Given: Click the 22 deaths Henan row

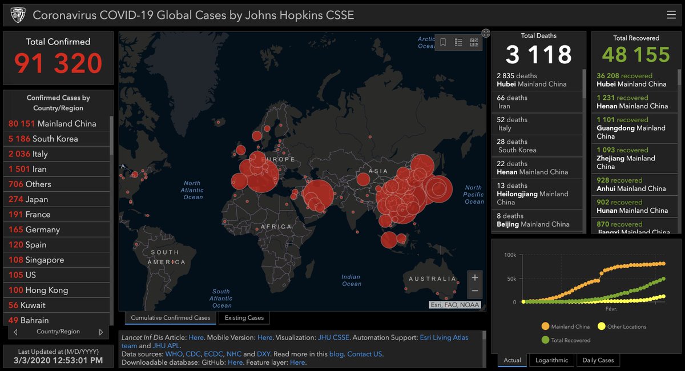Looking at the screenshot, I should click(x=537, y=168).
